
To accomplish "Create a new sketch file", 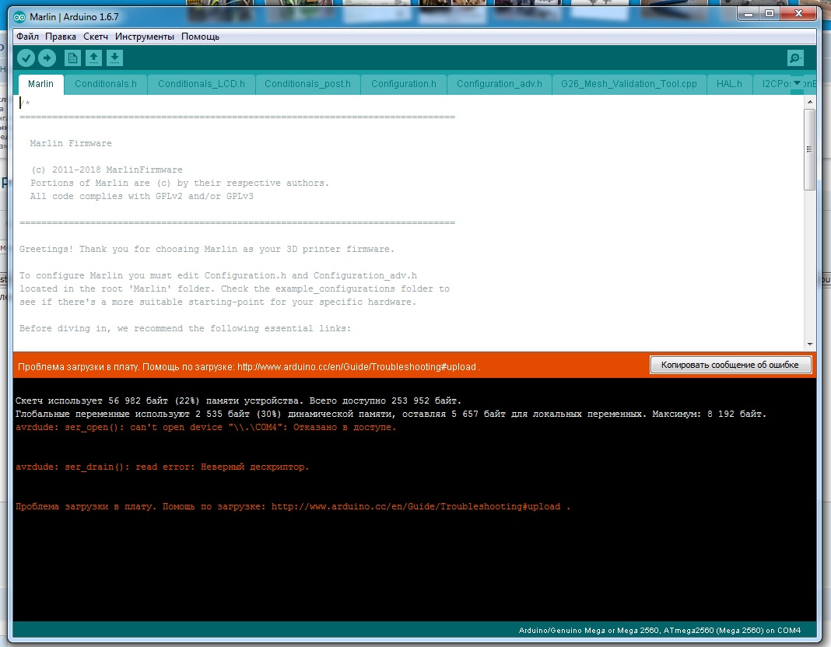I will (x=72, y=58).
